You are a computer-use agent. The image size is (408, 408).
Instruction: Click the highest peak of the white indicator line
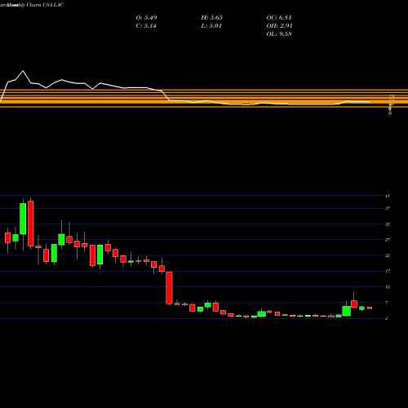23,71
